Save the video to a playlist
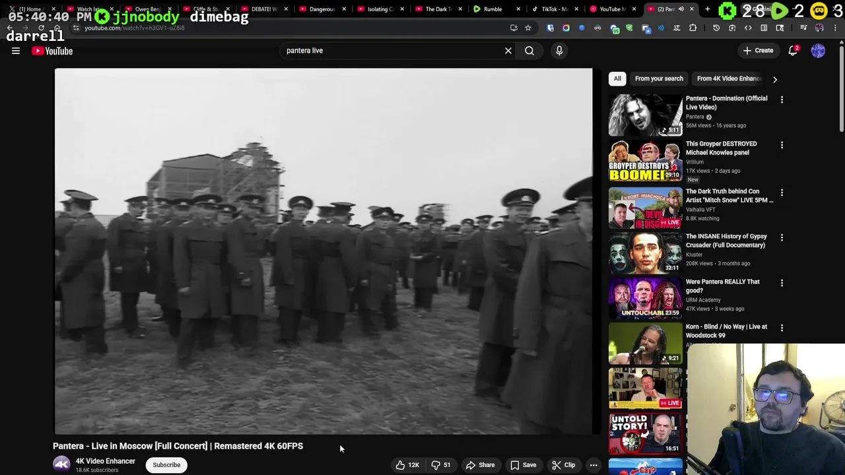 523,465
